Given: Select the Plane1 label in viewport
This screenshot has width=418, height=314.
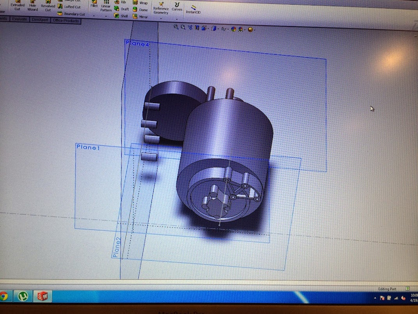Looking at the screenshot, I should (x=88, y=147).
